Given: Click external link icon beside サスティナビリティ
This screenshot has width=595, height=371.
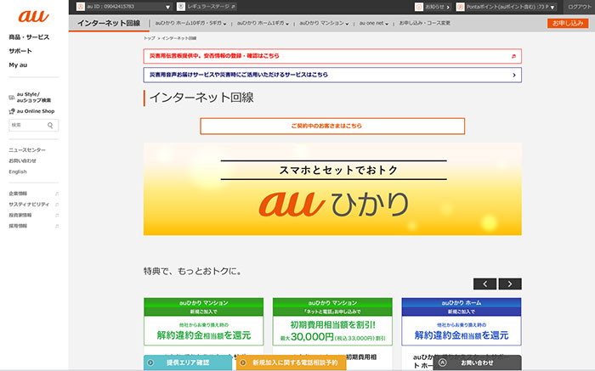Looking at the screenshot, I should 57,205.
